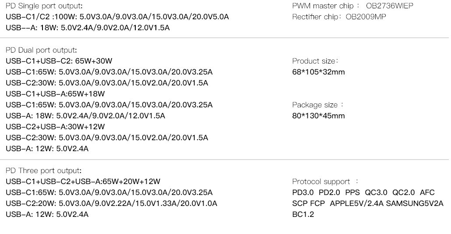Viewport: 451px width, 234px height.
Task: Select the SAMSUNG5V2A protocol text
Action: click(x=415, y=203)
